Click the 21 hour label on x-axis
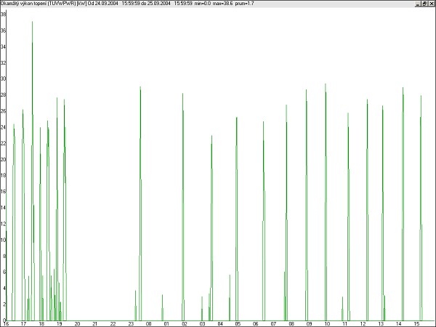The height and width of the screenshot is (327, 436). (95, 323)
